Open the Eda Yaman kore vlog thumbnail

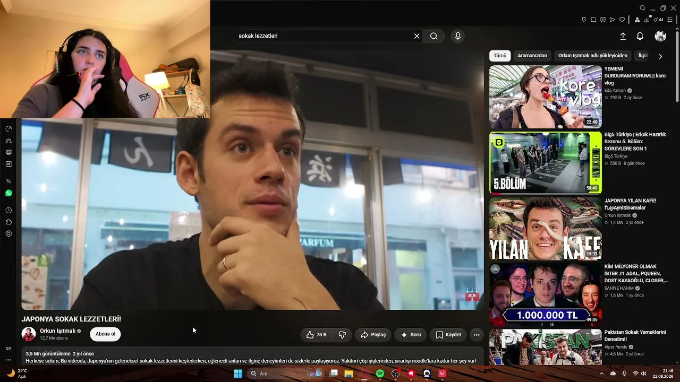(x=546, y=97)
